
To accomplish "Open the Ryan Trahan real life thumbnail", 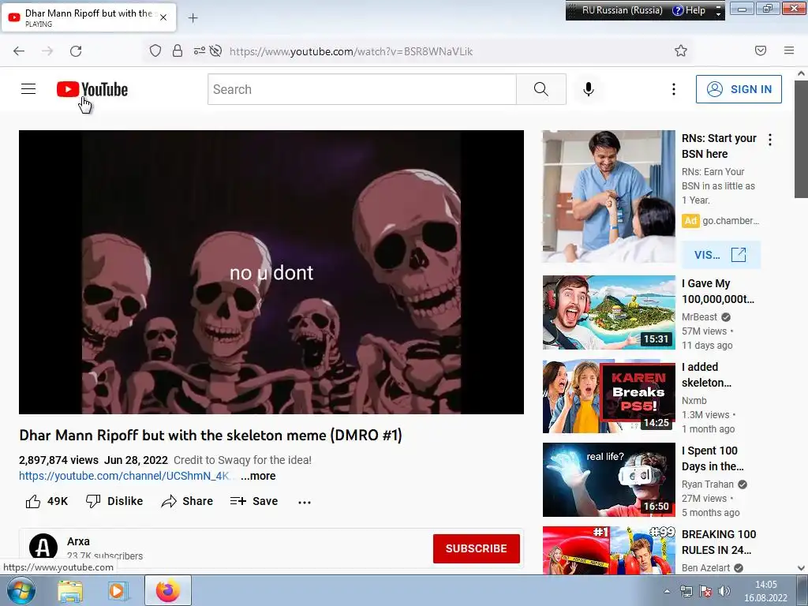I will click(x=608, y=480).
